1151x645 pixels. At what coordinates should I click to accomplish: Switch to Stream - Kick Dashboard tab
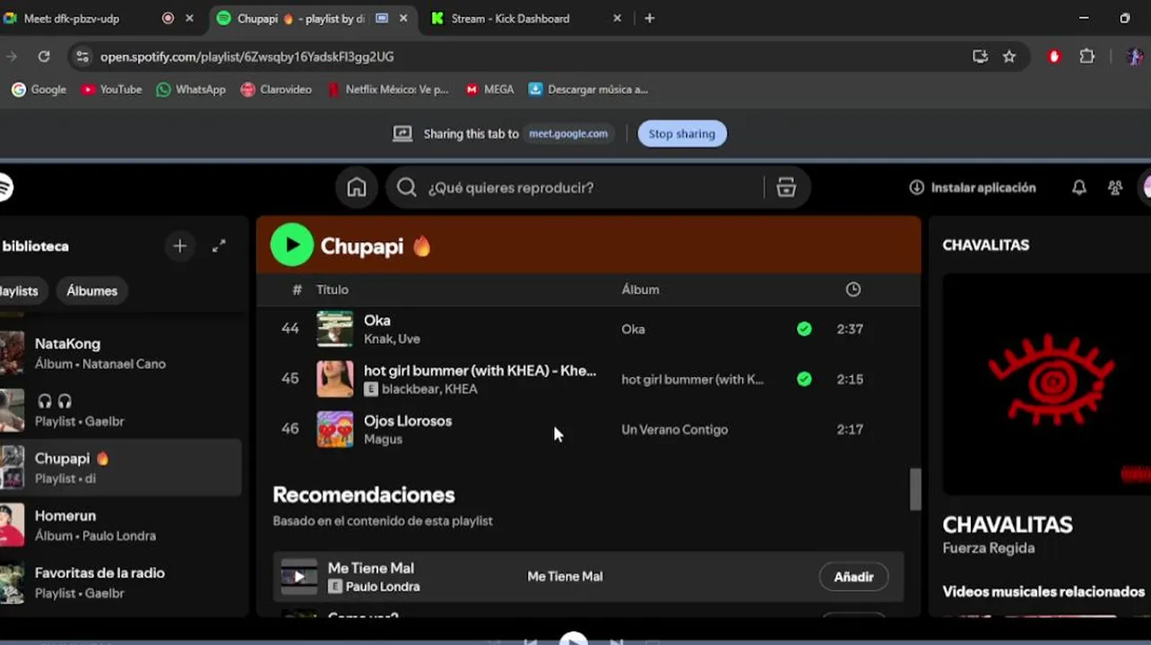pos(524,18)
